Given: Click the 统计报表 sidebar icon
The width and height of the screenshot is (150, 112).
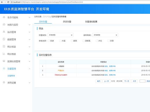Looking at the screenshot, I should (x=4, y=47).
